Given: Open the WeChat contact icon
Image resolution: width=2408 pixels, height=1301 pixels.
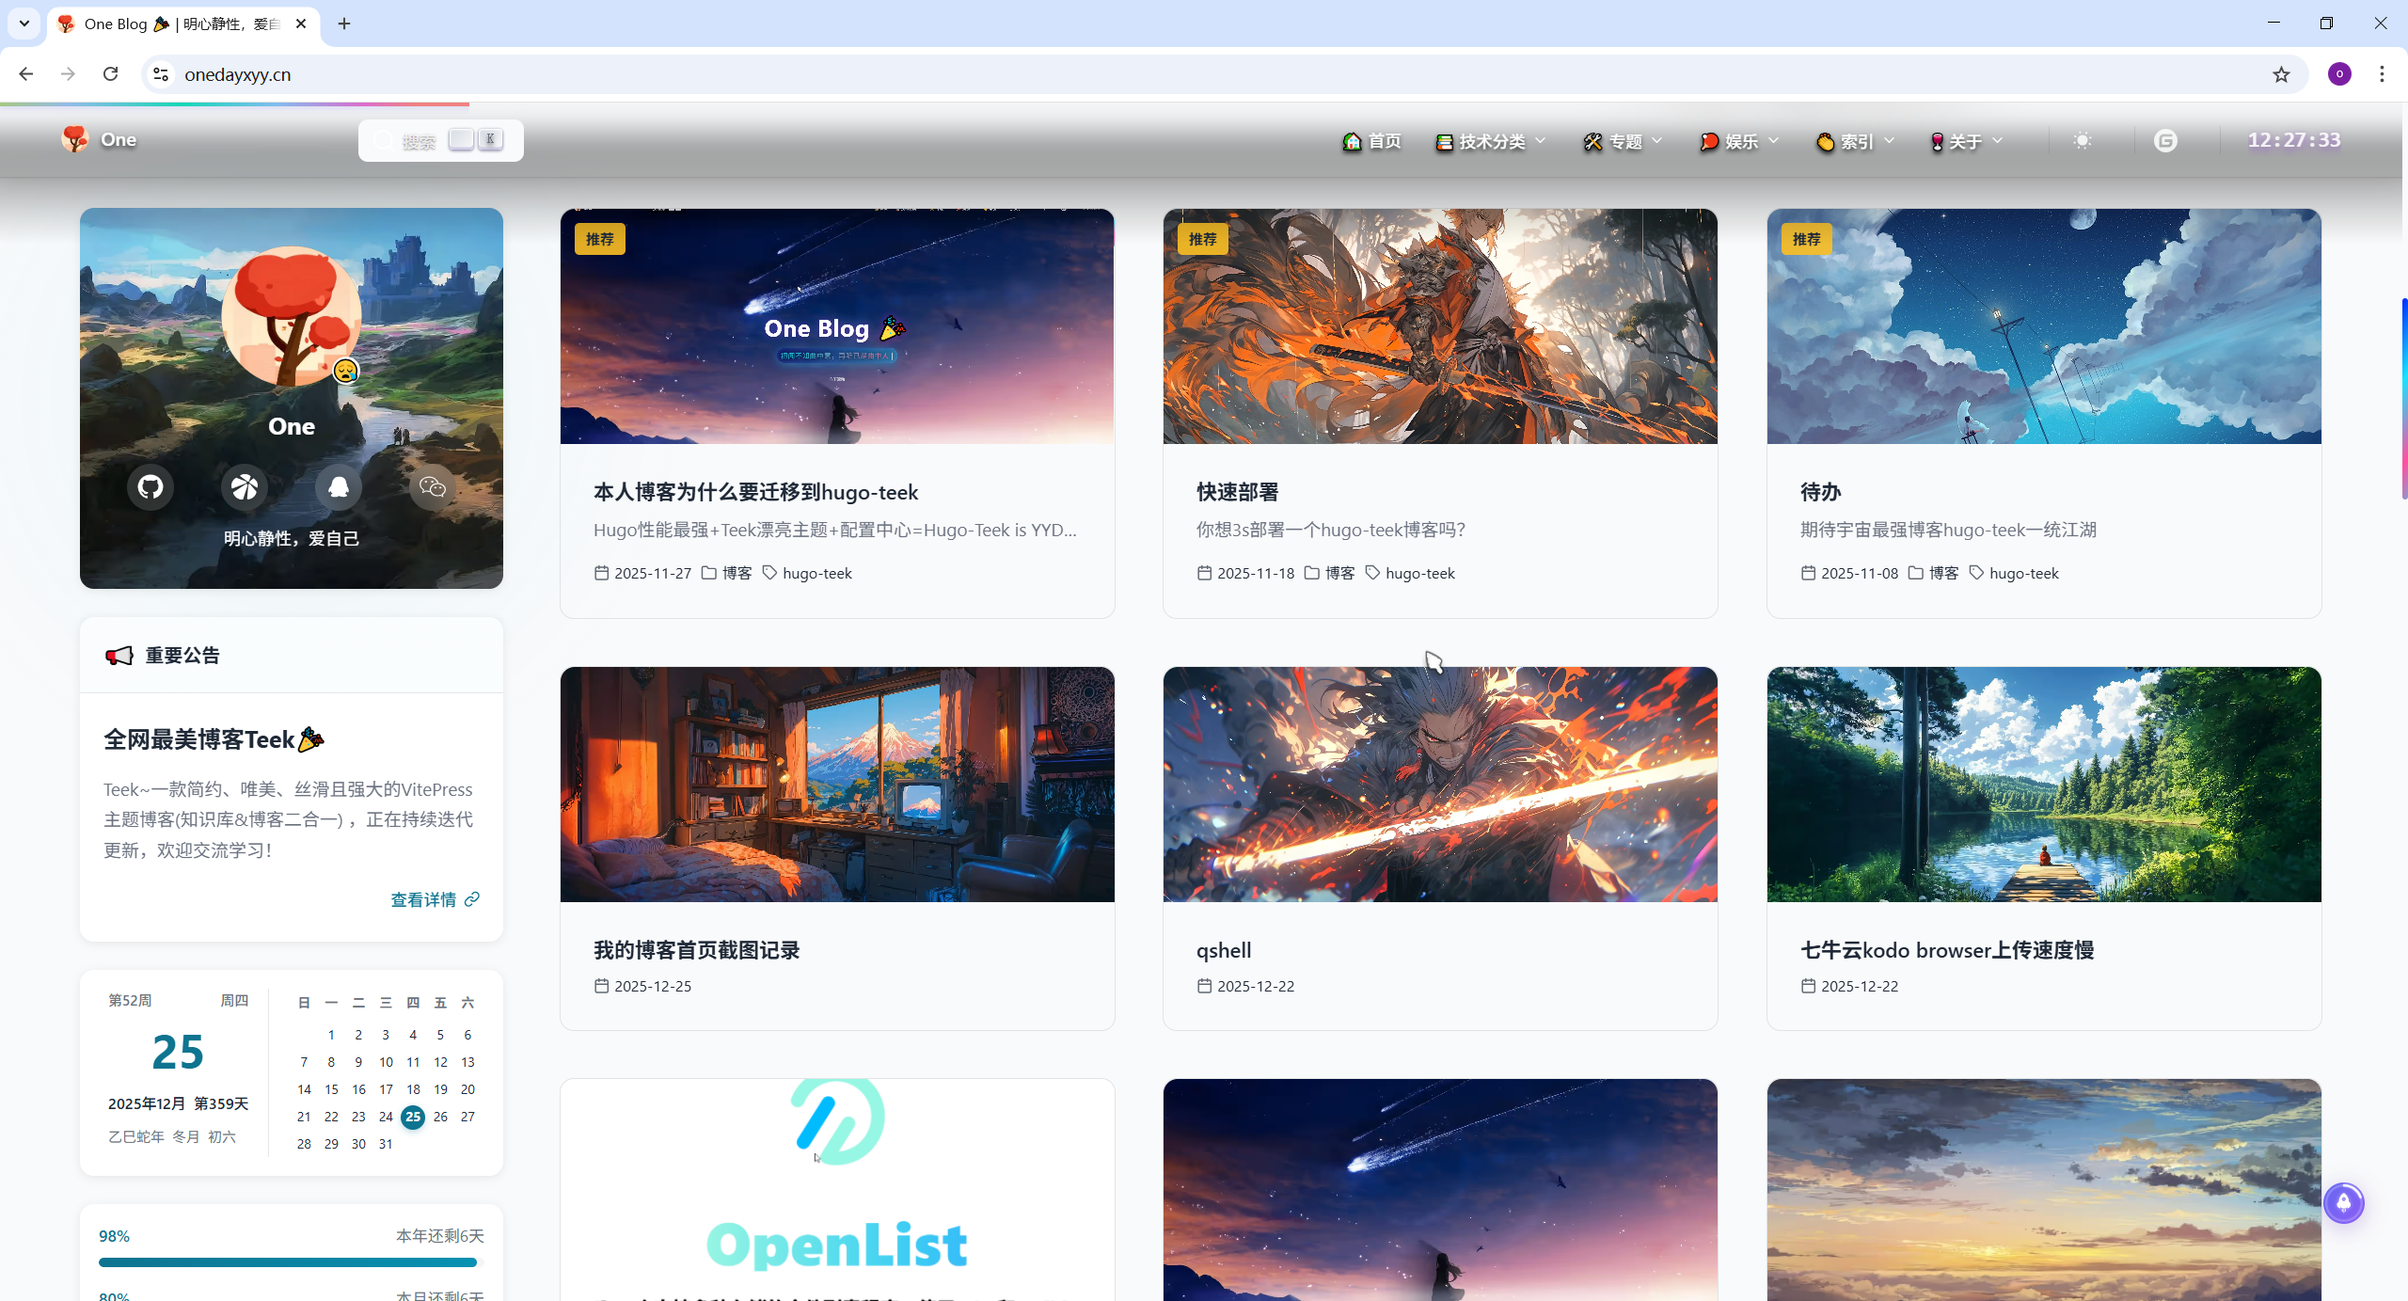Looking at the screenshot, I should [432, 486].
